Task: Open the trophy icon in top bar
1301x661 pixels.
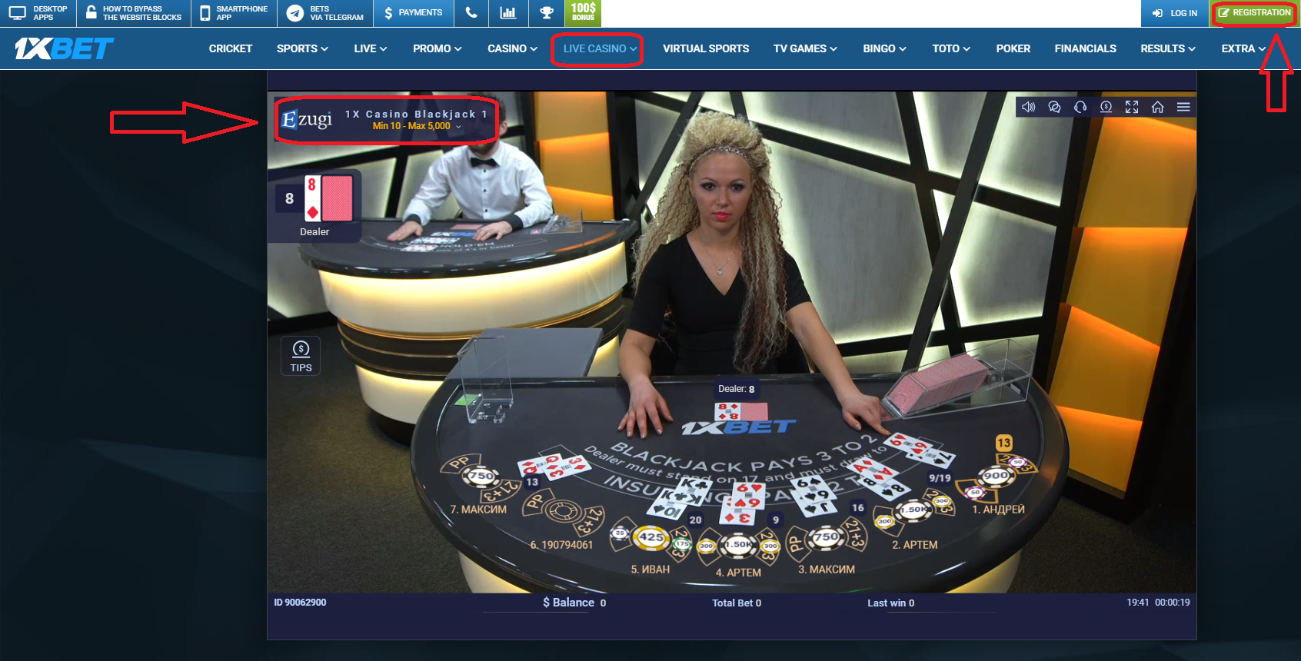Action: point(546,13)
